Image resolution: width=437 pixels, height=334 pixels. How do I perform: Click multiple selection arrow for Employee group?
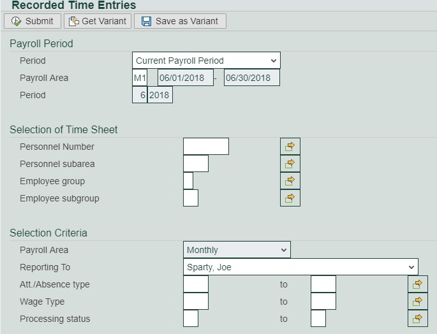point(290,181)
